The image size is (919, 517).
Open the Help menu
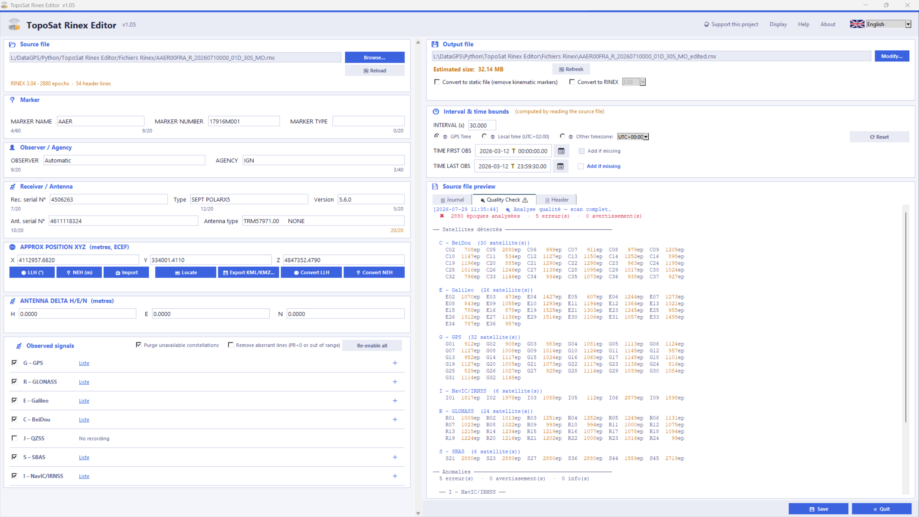(803, 24)
